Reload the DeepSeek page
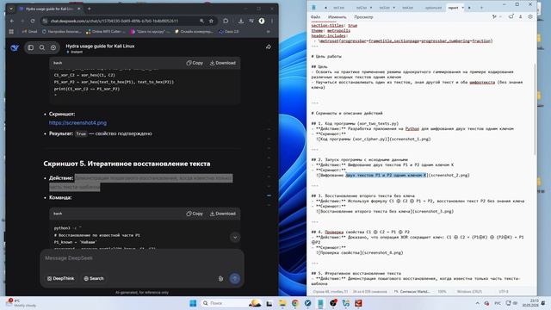This screenshot has height=310, width=551. (x=33, y=21)
